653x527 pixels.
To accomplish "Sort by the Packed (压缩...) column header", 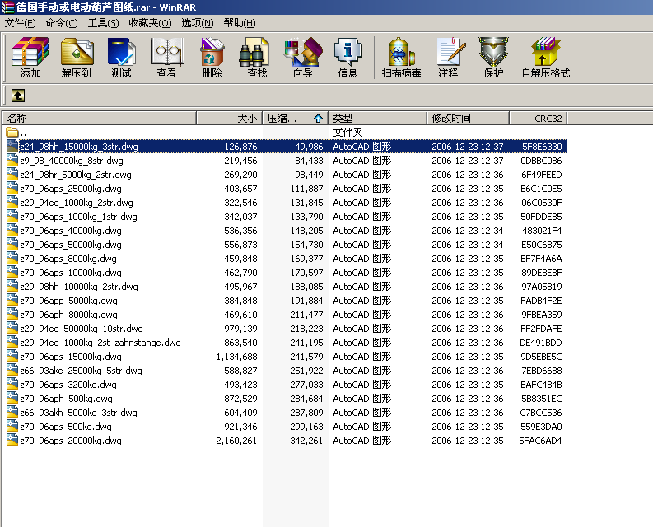I will pyautogui.click(x=296, y=119).
